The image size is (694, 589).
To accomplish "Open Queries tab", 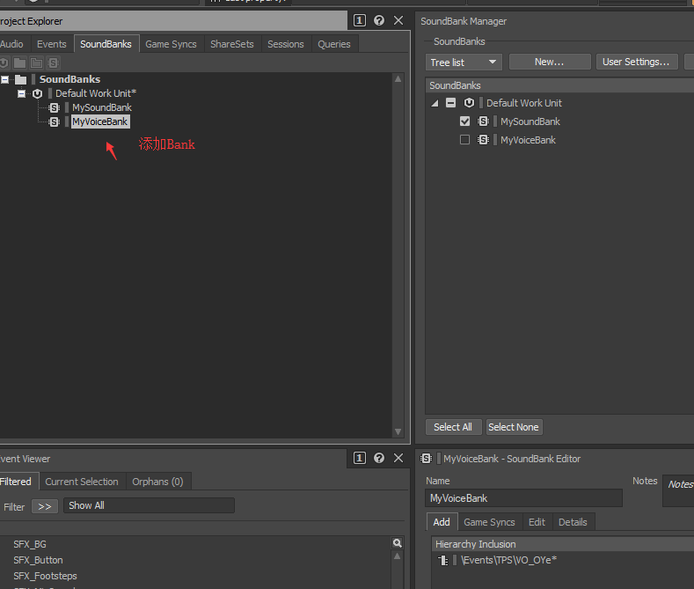I will pyautogui.click(x=334, y=44).
